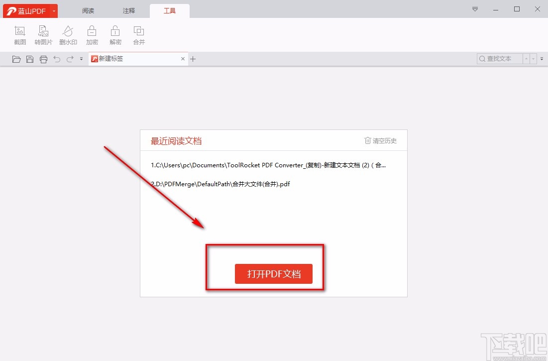Click the open file folder icon
This screenshot has height=361, width=548.
pyautogui.click(x=16, y=59)
